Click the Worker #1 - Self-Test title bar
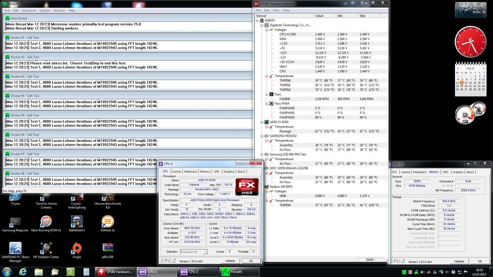This screenshot has height=277, width=493. click(128, 38)
